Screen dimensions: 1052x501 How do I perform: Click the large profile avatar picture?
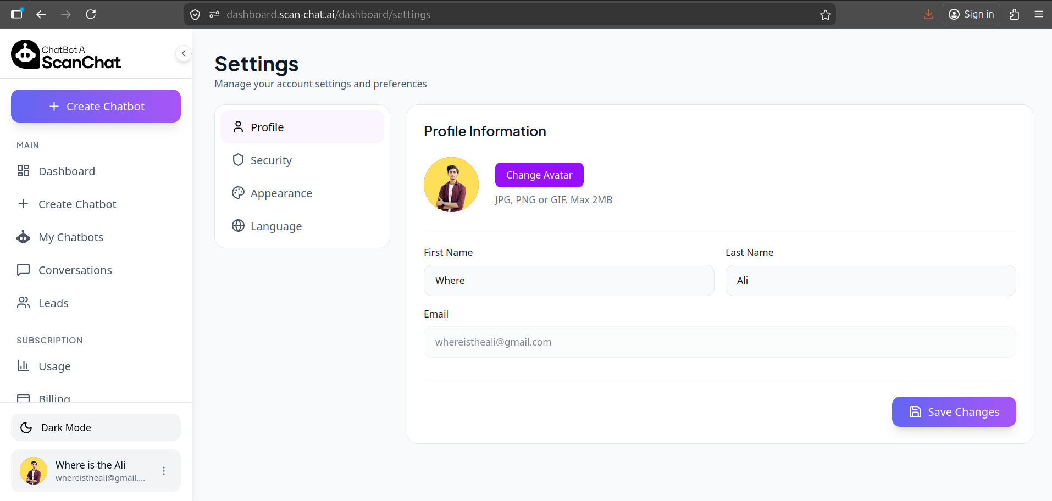451,185
